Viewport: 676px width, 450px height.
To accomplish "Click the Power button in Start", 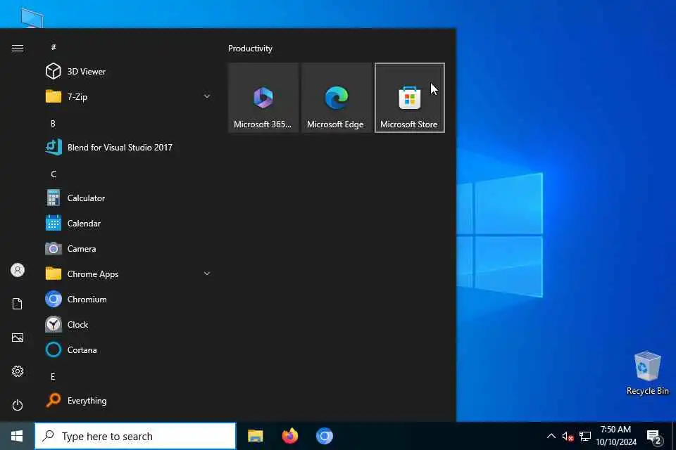I will (17, 405).
